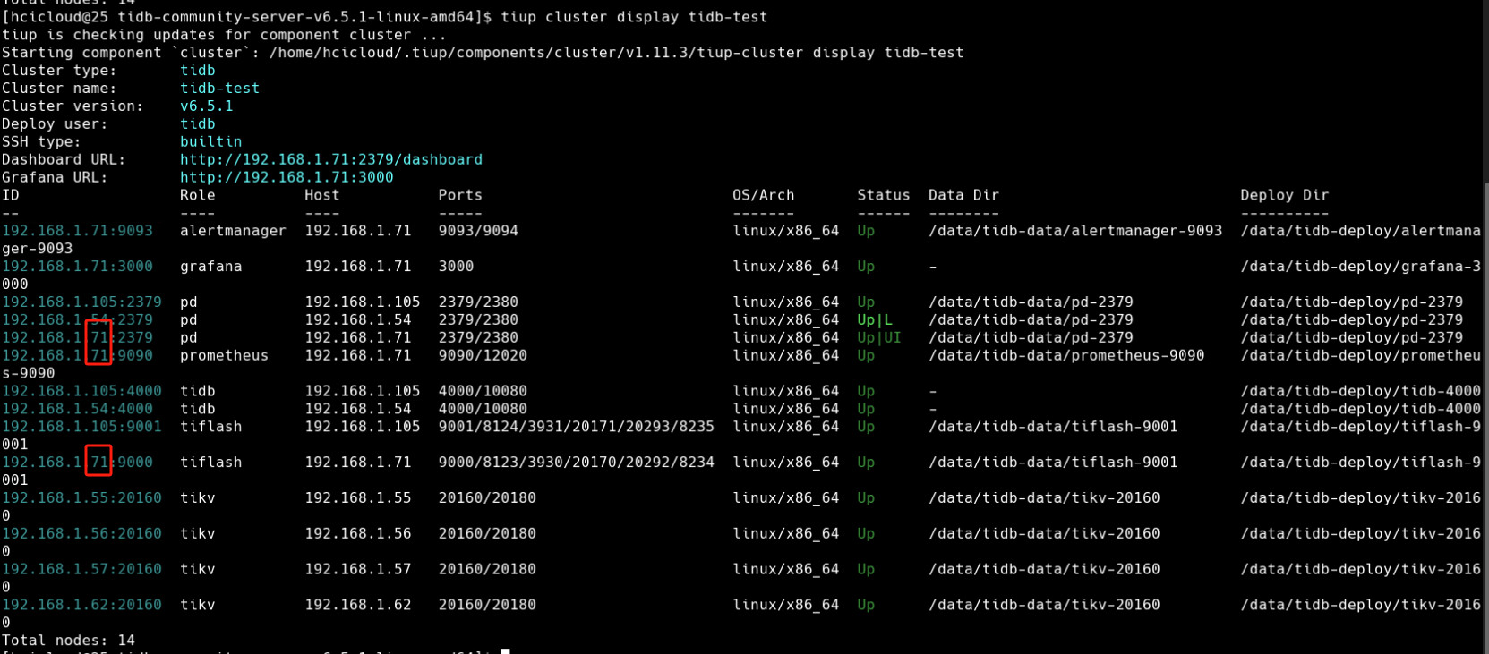Viewport: 1489px width, 654px height.
Task: Click the cluster version value v6.5.1
Action: click(206, 106)
